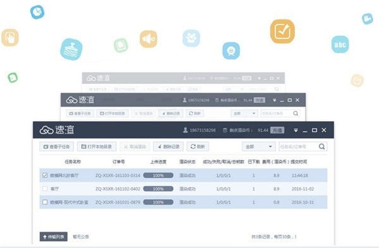Click the 刷新 refresh button in middle window
379x248 pixels.
coord(195,113)
